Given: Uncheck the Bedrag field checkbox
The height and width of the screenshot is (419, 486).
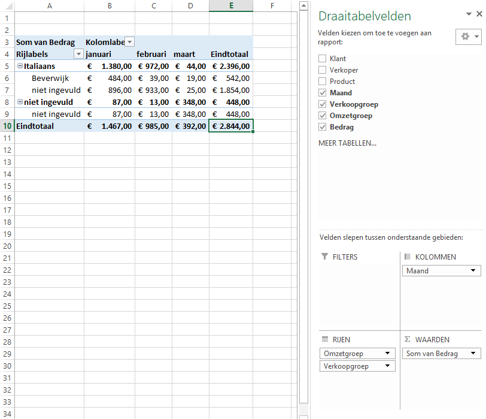Looking at the screenshot, I should click(x=323, y=127).
